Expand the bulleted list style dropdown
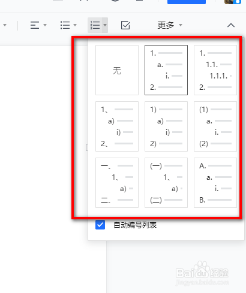Screen dimensions: 246x293 [75, 25]
